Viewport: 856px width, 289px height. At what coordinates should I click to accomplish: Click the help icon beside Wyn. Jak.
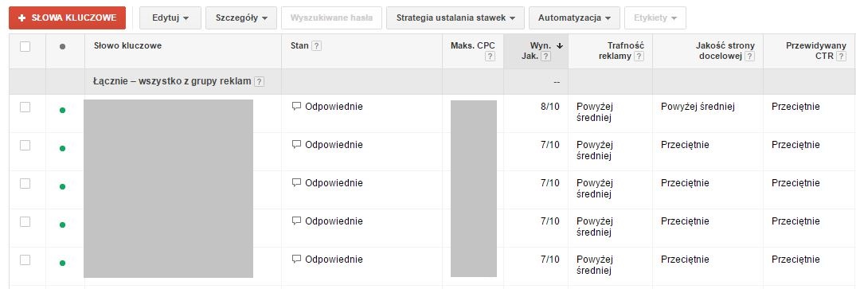point(546,57)
